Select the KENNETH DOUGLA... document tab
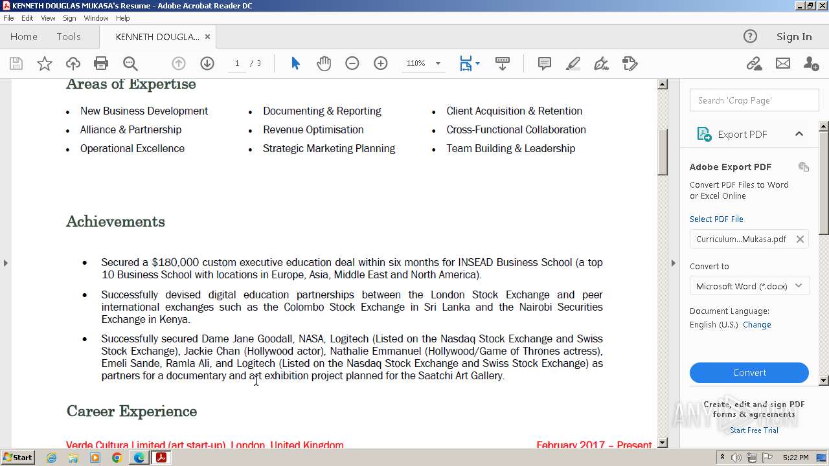 pyautogui.click(x=157, y=37)
